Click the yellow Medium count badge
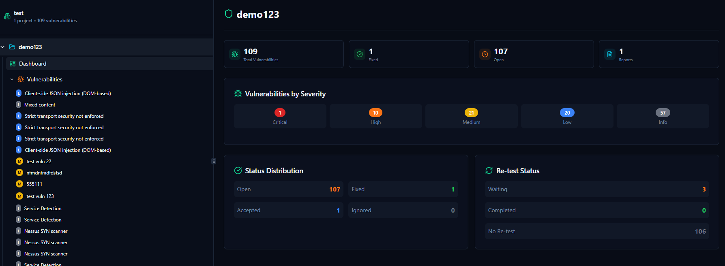 pyautogui.click(x=471, y=113)
